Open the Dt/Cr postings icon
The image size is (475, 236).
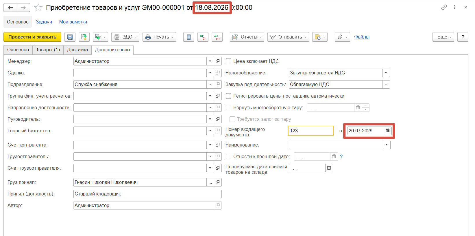coord(203,37)
